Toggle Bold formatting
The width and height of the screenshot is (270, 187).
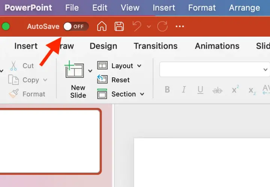point(167,89)
